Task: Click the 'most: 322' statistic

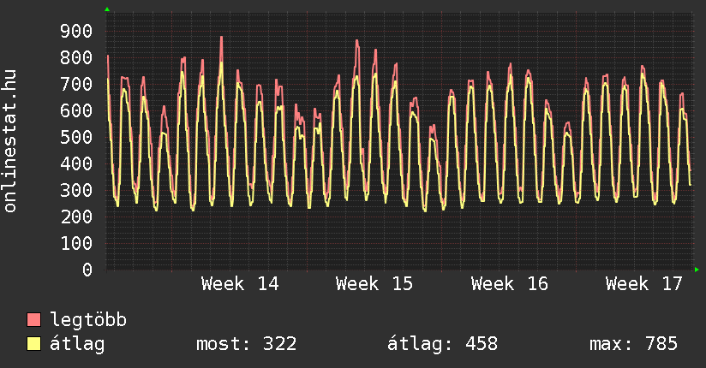Action: (x=247, y=344)
